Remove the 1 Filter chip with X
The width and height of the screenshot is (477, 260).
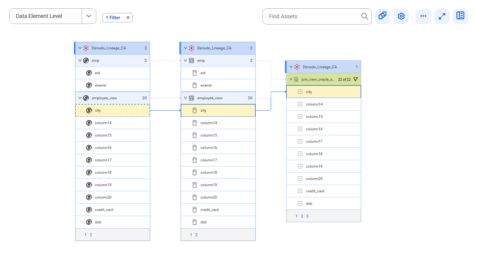click(128, 18)
